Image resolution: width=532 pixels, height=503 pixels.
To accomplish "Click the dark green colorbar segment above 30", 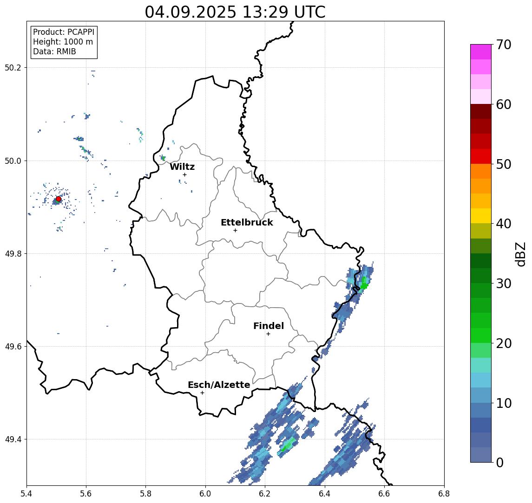I will (481, 276).
